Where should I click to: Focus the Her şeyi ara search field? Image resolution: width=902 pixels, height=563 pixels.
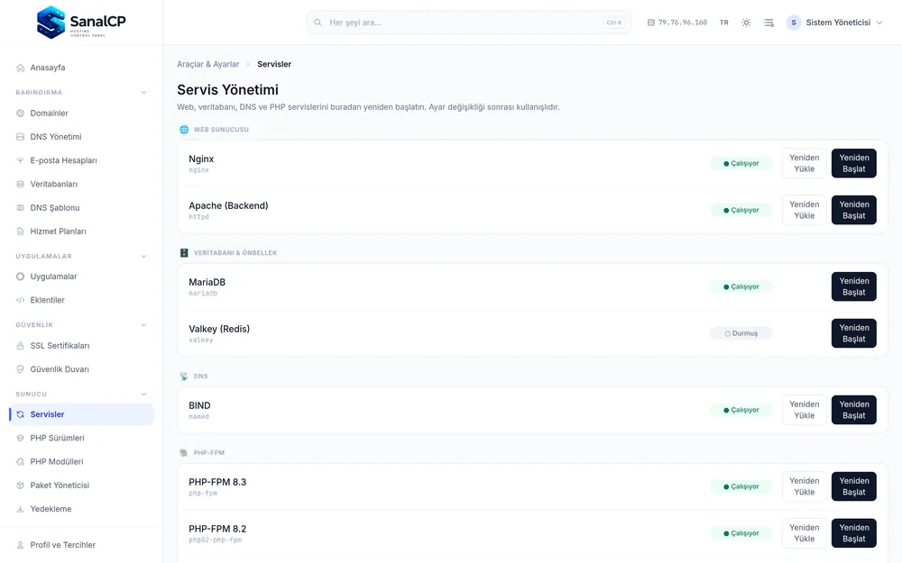pos(469,23)
